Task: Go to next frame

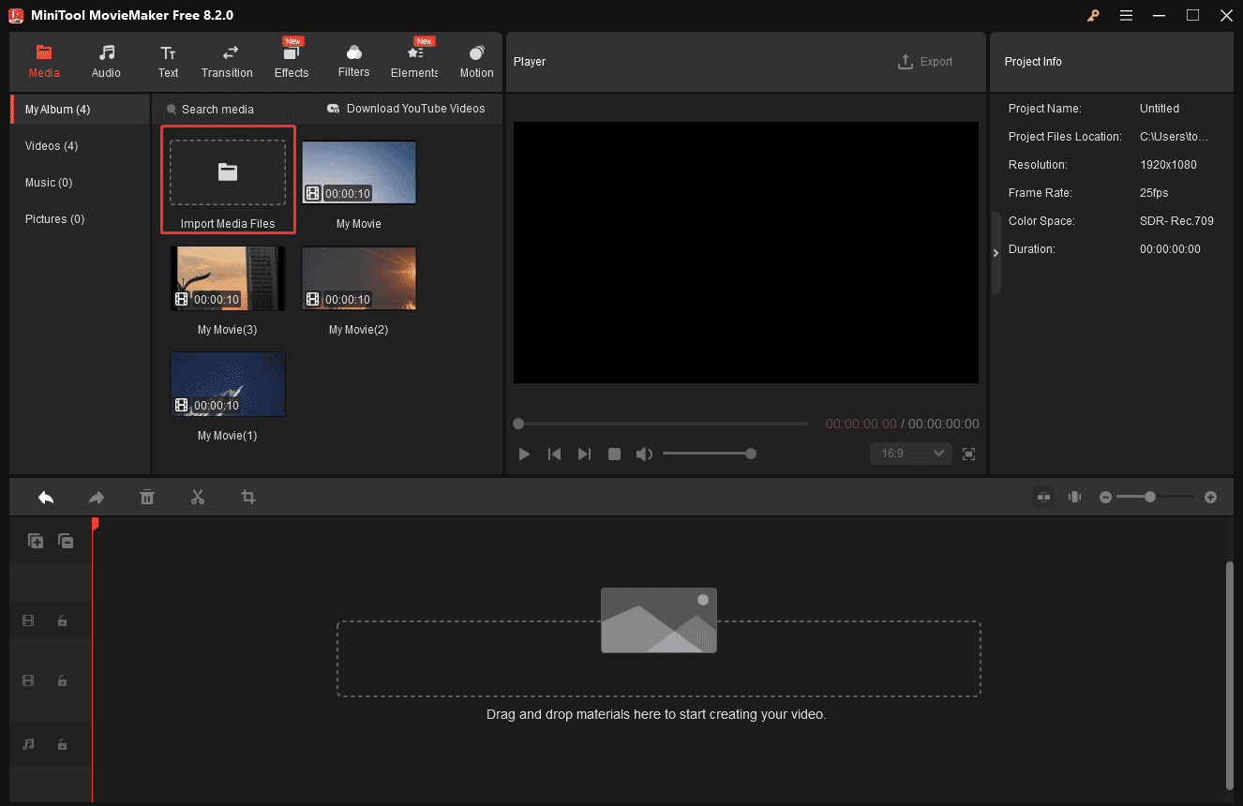Action: 584,455
